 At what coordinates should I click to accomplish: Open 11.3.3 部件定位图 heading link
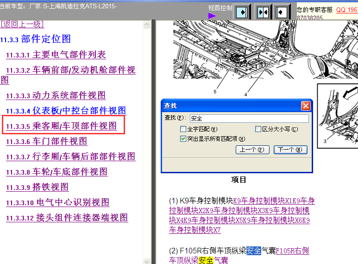[x=35, y=39]
